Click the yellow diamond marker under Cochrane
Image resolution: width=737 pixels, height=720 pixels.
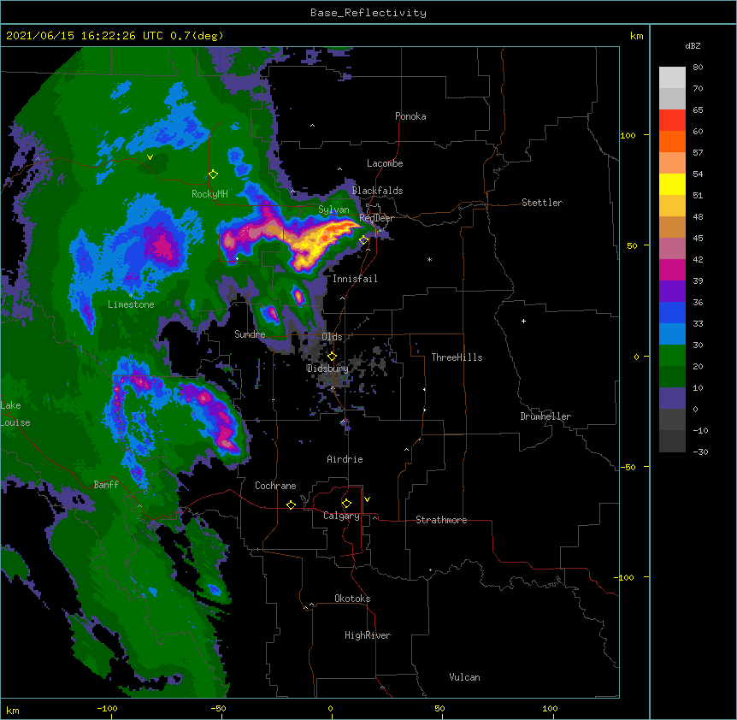point(291,505)
